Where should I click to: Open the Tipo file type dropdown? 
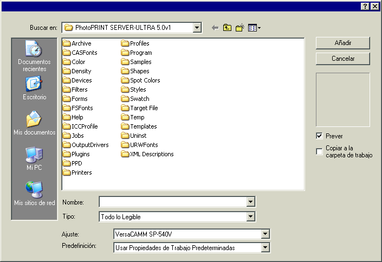tap(250, 216)
